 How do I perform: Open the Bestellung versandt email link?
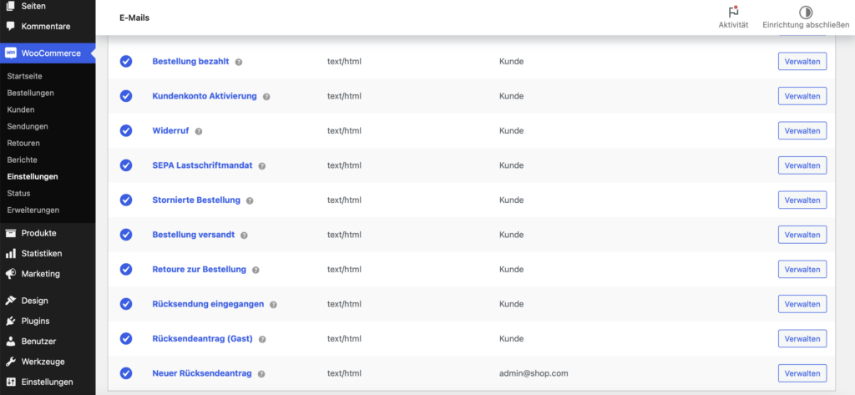194,235
